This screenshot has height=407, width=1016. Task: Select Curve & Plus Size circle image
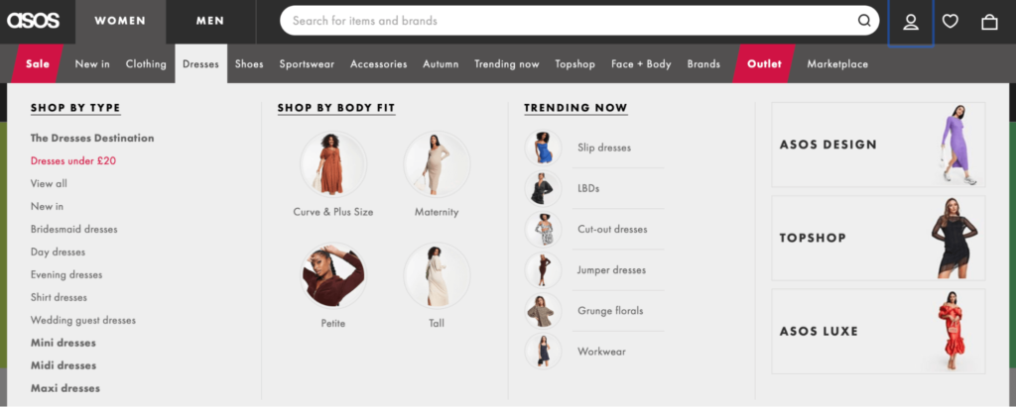pyautogui.click(x=333, y=164)
